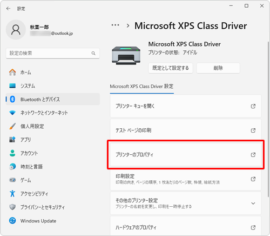This screenshot has width=270, height=236.
Task: Click the search magnifier icon
Action: (x=93, y=53)
